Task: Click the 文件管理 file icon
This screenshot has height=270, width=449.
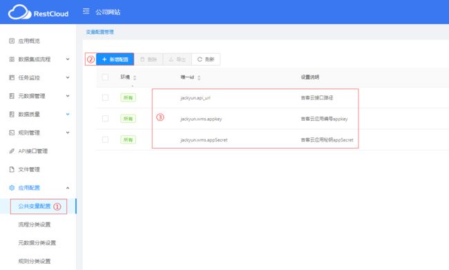Action: tap(12, 169)
